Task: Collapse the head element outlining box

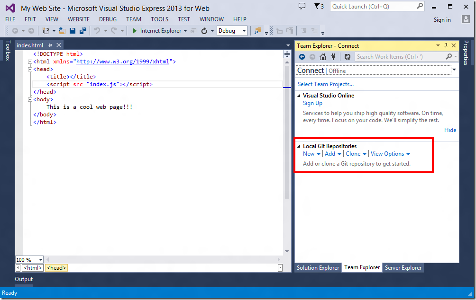Action: (30, 69)
